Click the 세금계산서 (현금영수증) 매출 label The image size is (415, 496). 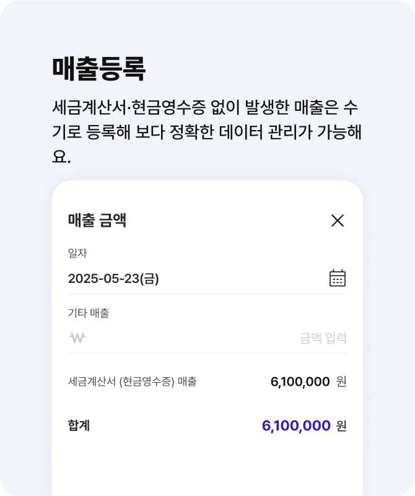pyautogui.click(x=133, y=381)
